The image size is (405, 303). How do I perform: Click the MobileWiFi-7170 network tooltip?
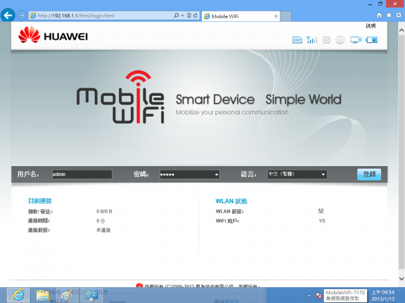tap(345, 295)
